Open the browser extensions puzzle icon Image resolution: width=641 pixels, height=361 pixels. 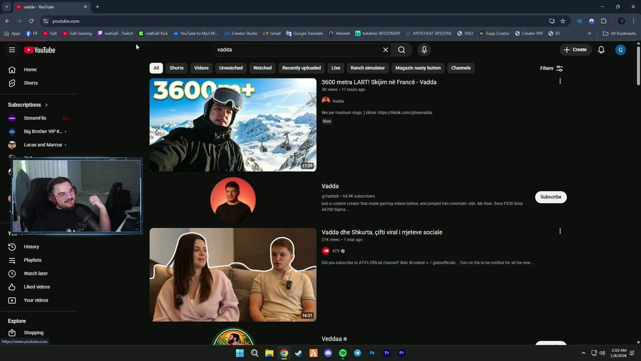point(603,21)
